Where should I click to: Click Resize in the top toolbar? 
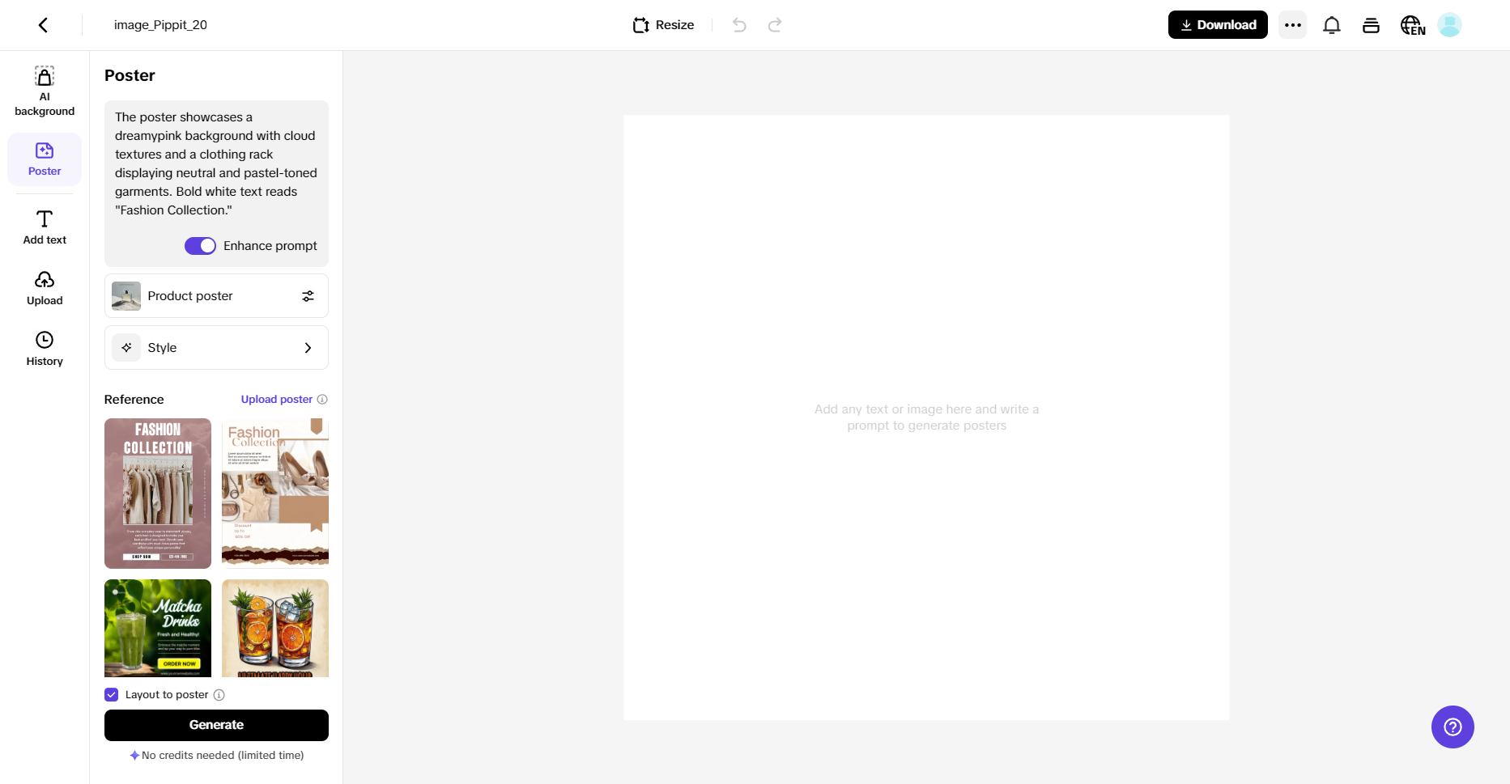(663, 25)
